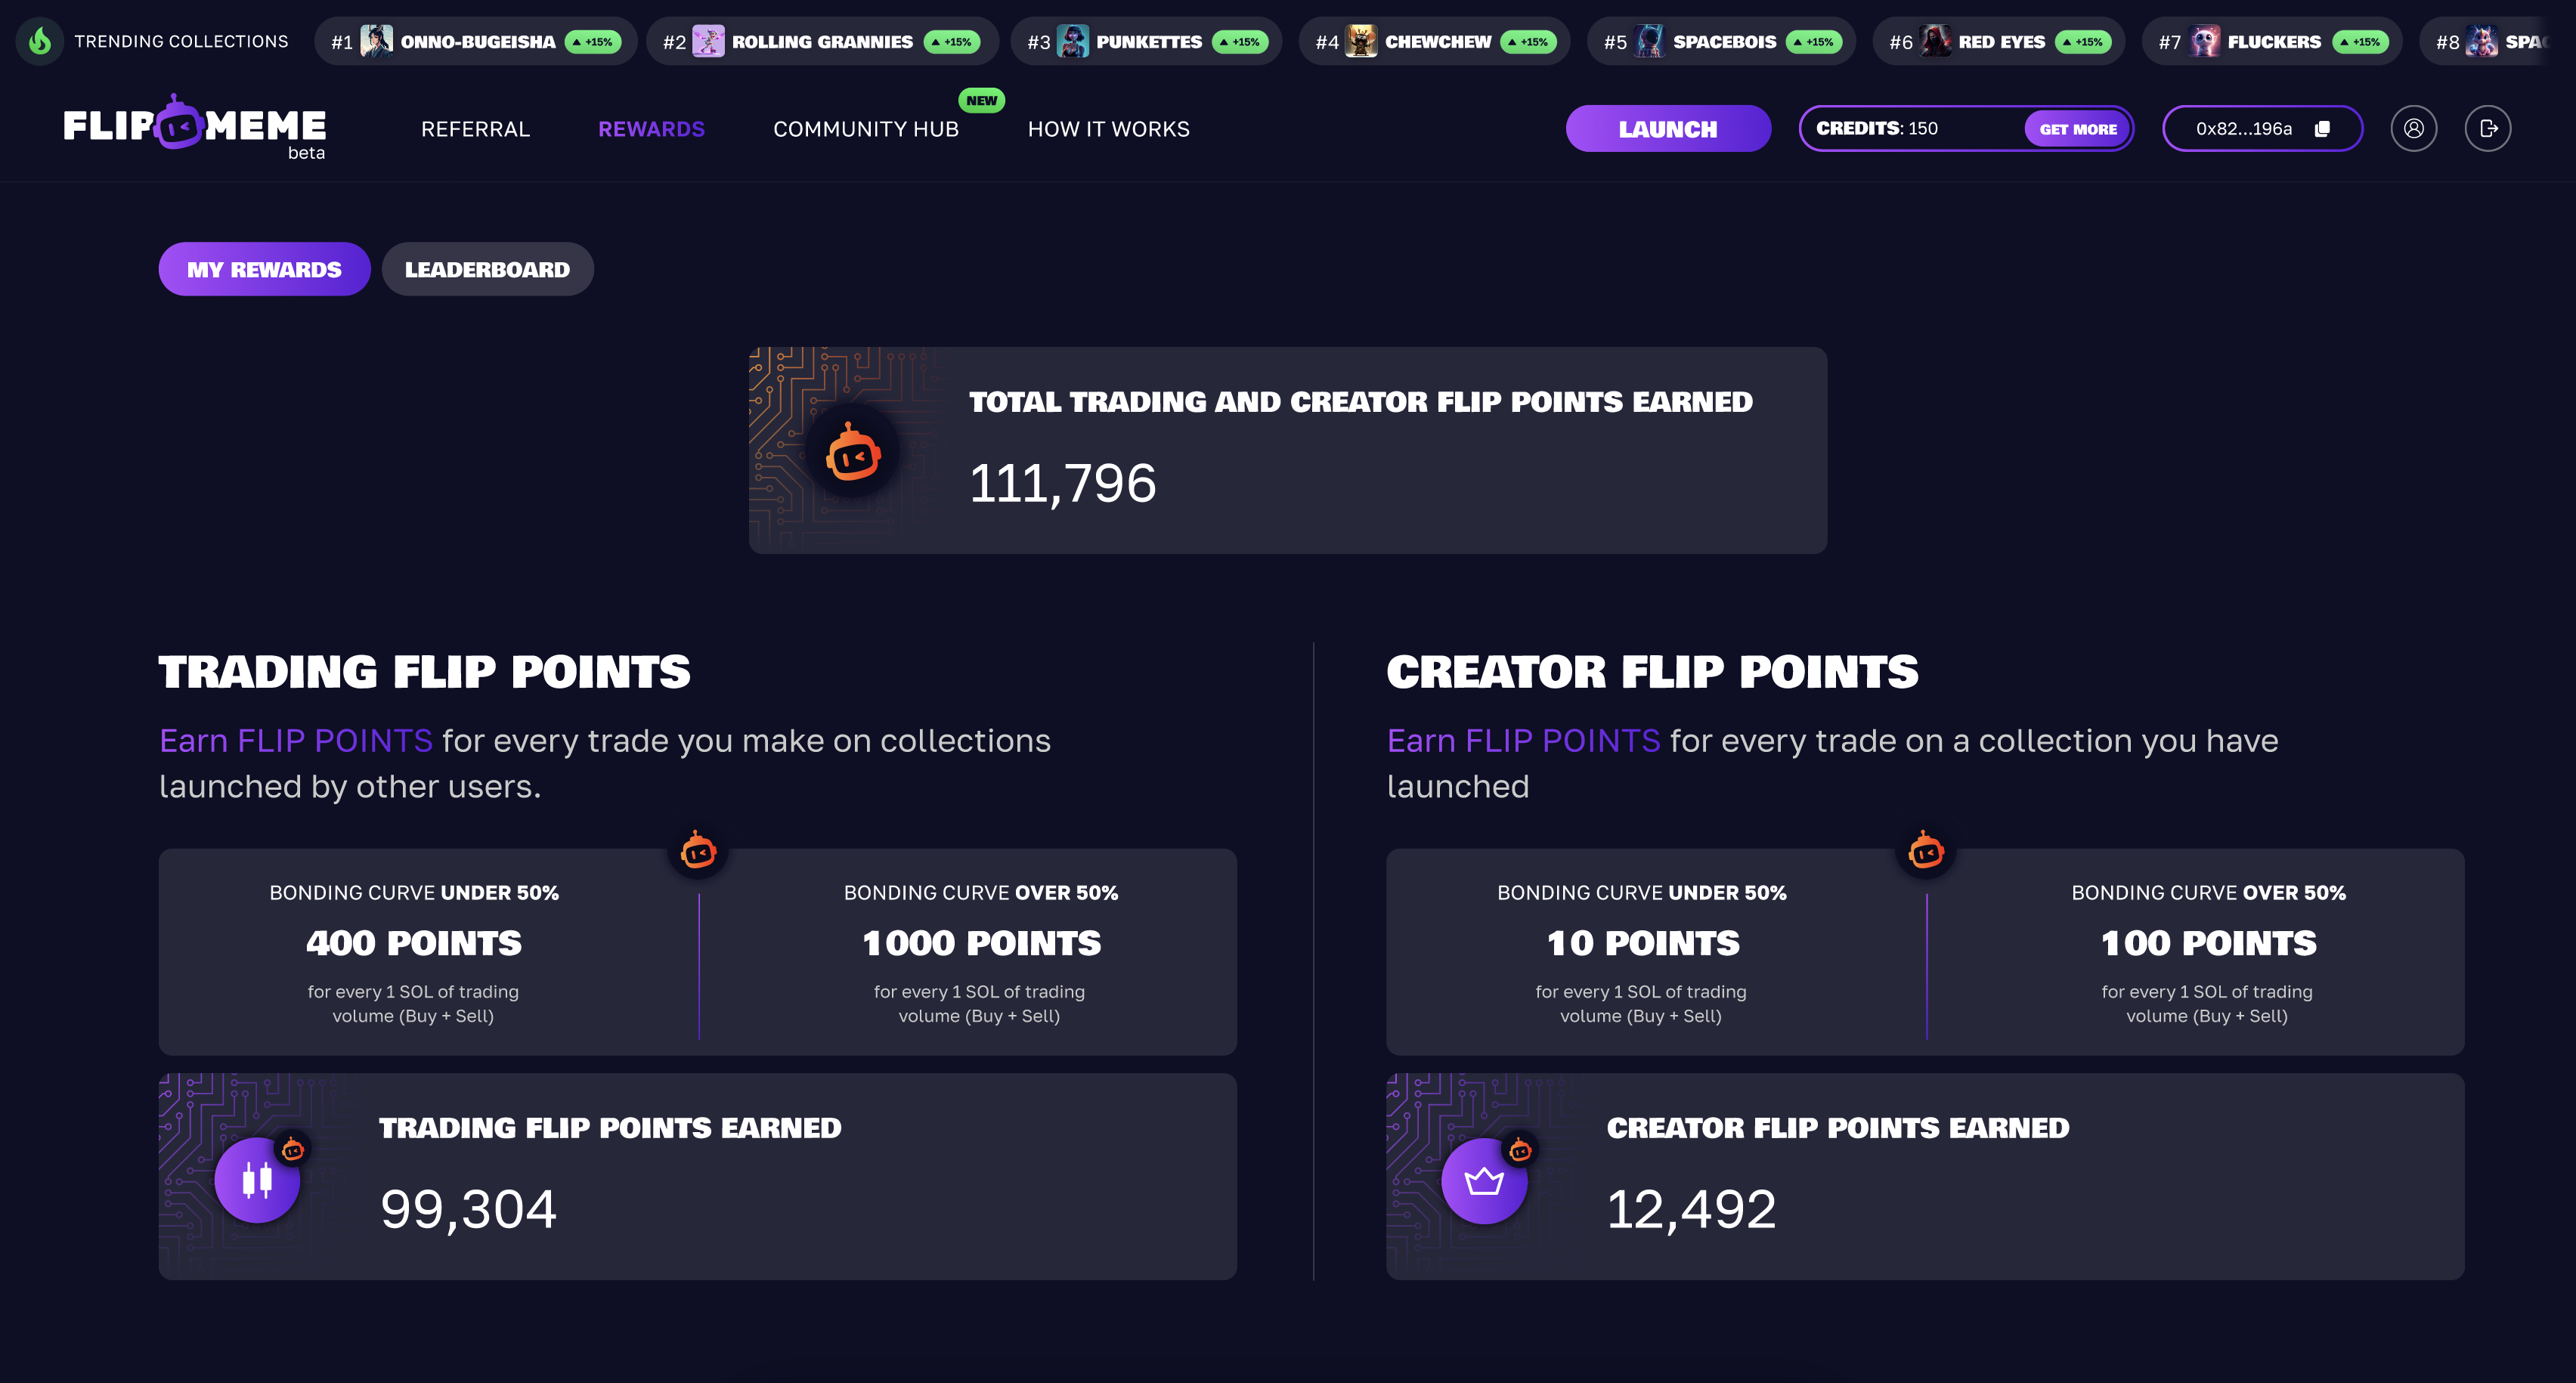The width and height of the screenshot is (2576, 1383).
Task: Open How It Works page
Action: tap(1108, 129)
